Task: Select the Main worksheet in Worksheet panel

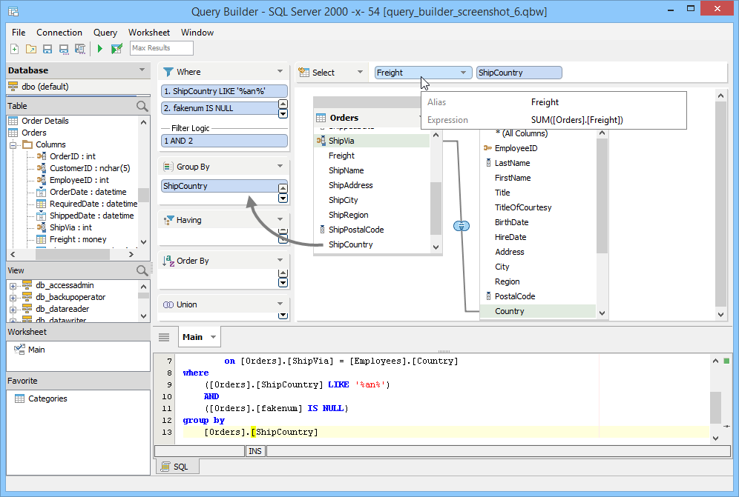Action: (36, 350)
